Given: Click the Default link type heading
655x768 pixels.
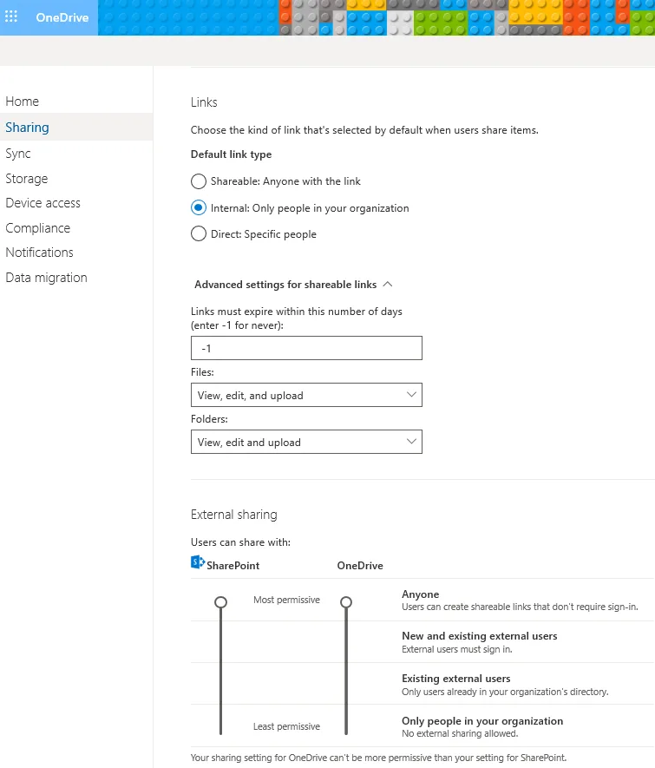Looking at the screenshot, I should [231, 154].
